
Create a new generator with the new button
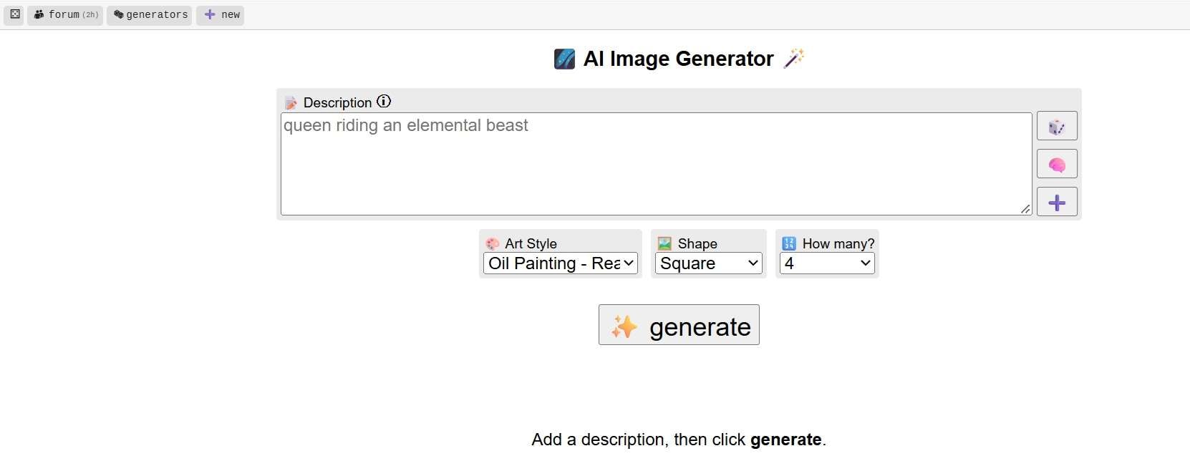pos(220,14)
